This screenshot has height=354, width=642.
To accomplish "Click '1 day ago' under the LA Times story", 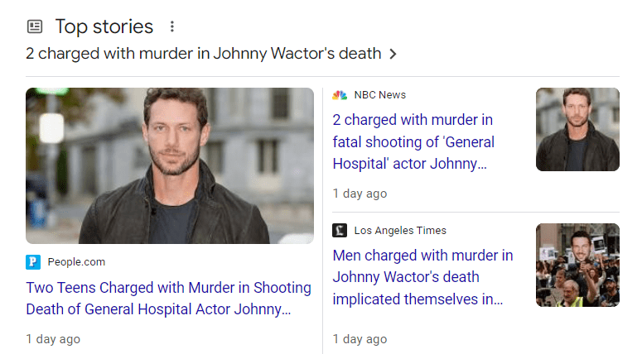I will [x=360, y=339].
